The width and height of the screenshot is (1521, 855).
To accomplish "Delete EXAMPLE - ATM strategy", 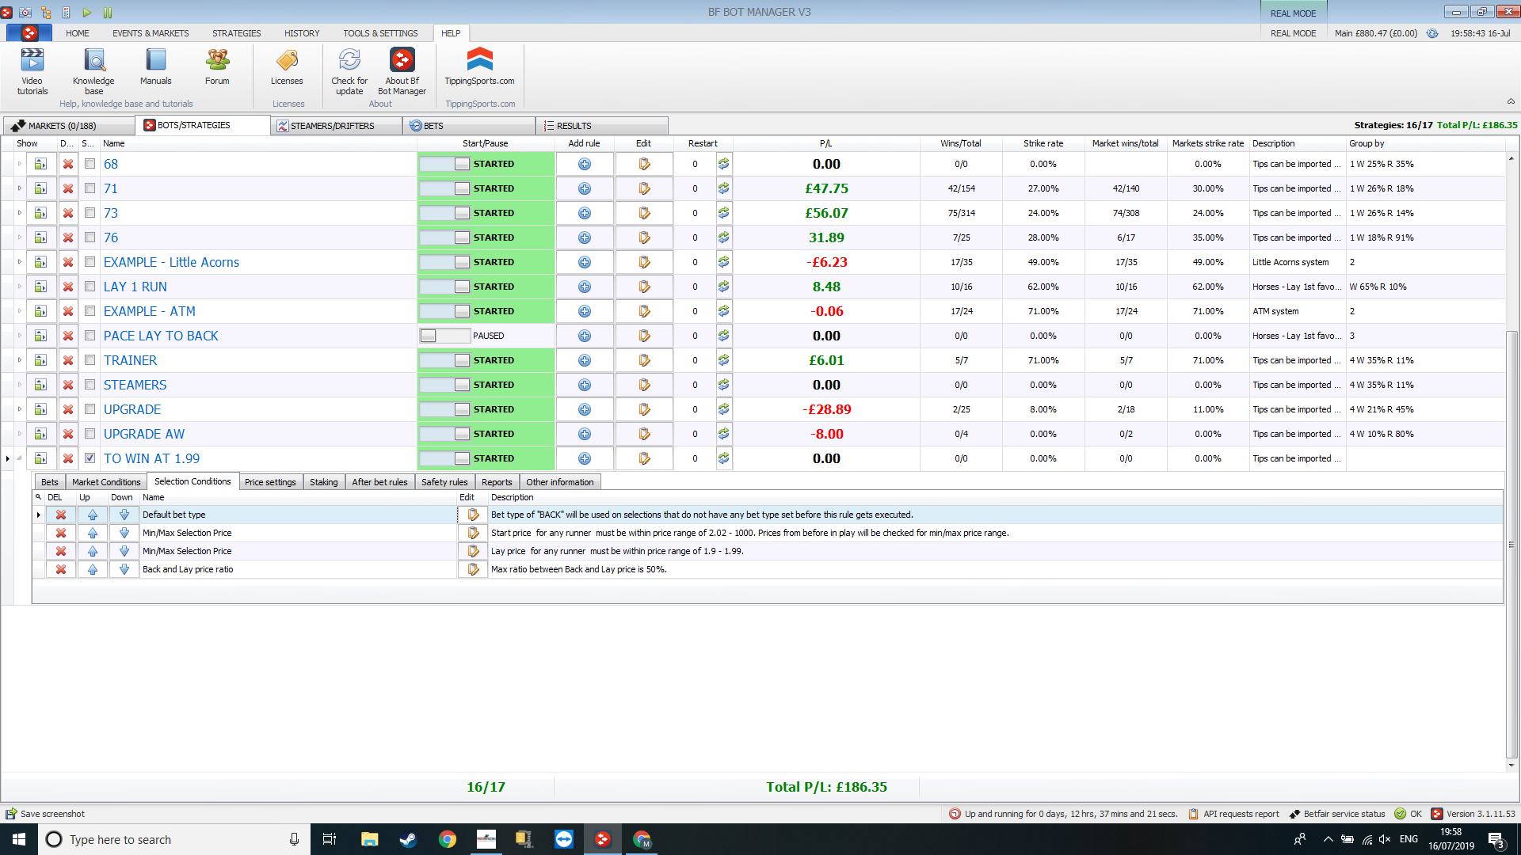I will 68,311.
